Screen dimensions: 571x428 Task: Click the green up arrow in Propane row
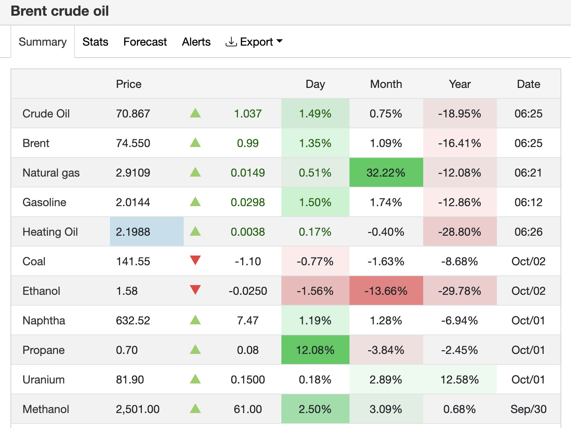tap(195, 349)
